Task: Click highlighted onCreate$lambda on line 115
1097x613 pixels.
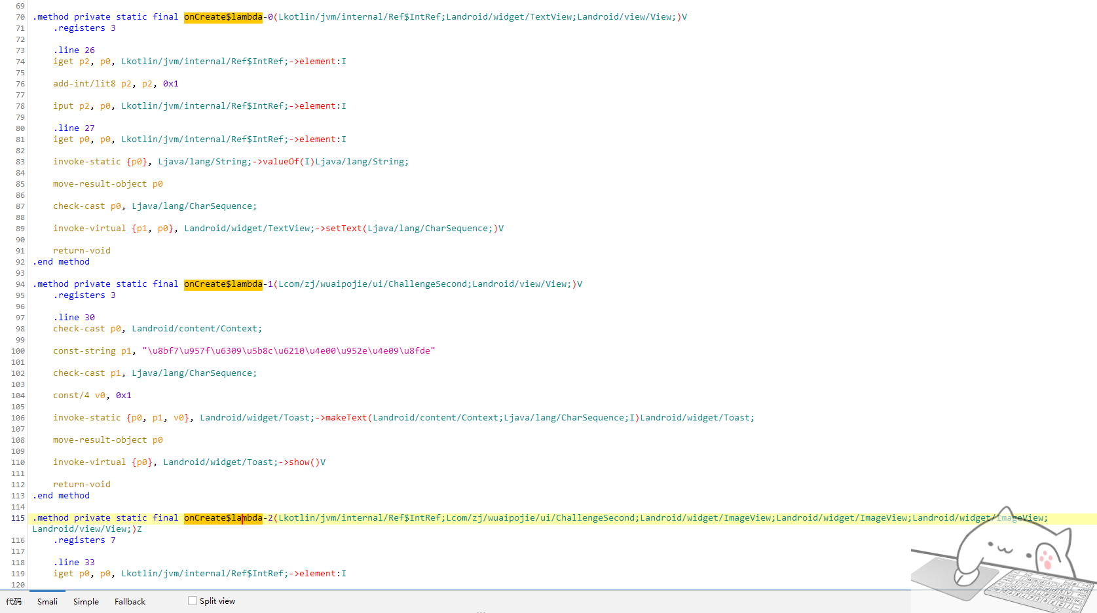Action: [223, 518]
